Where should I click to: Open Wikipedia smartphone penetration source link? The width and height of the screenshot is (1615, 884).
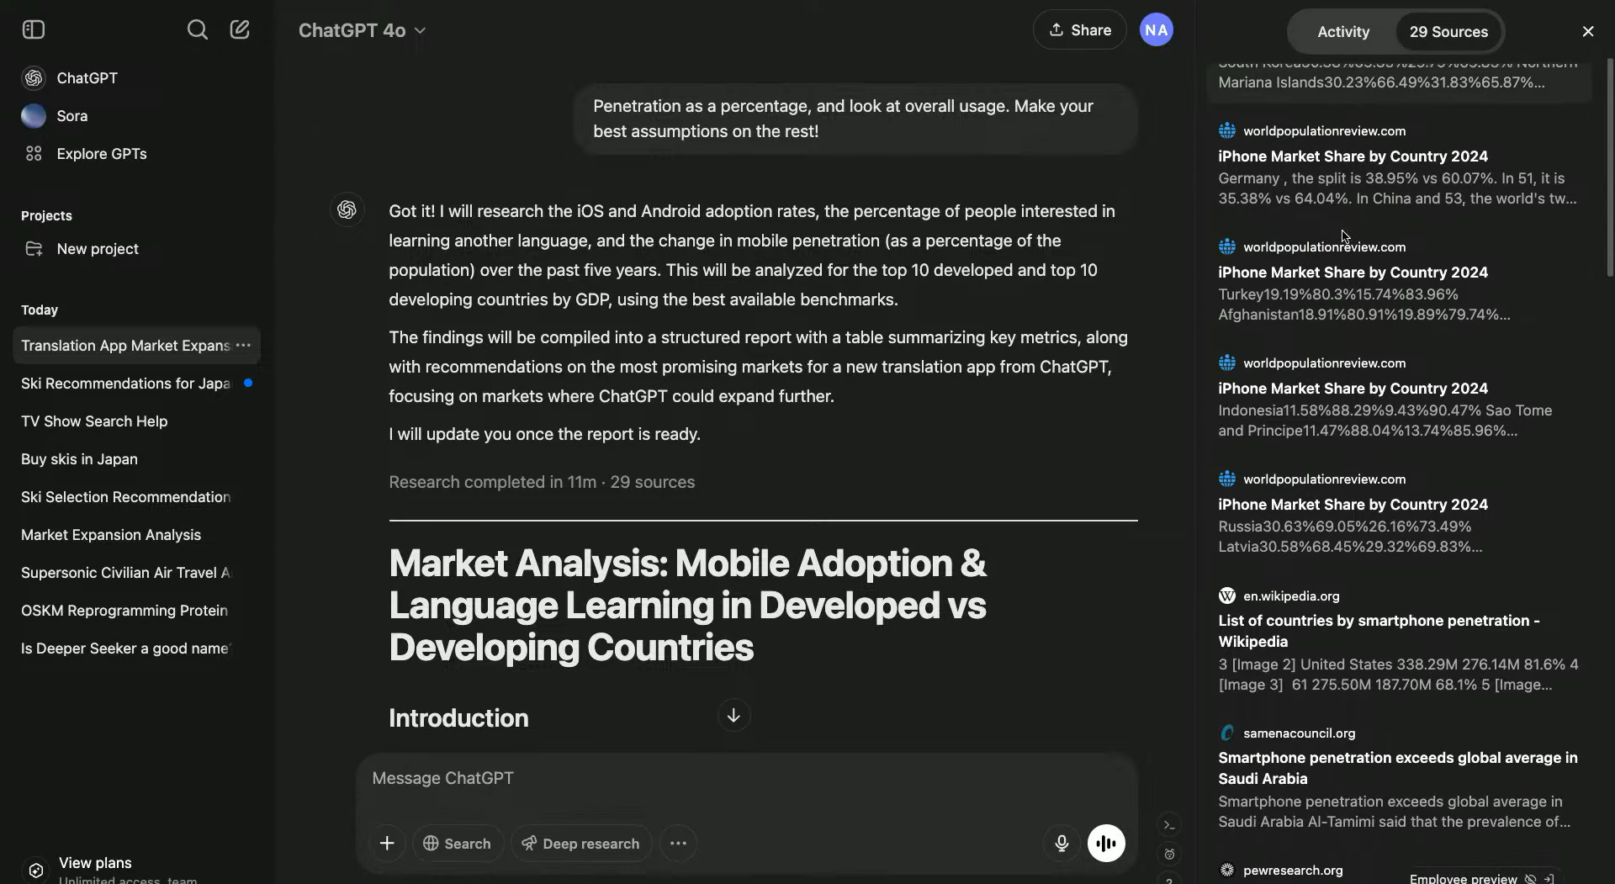point(1398,641)
